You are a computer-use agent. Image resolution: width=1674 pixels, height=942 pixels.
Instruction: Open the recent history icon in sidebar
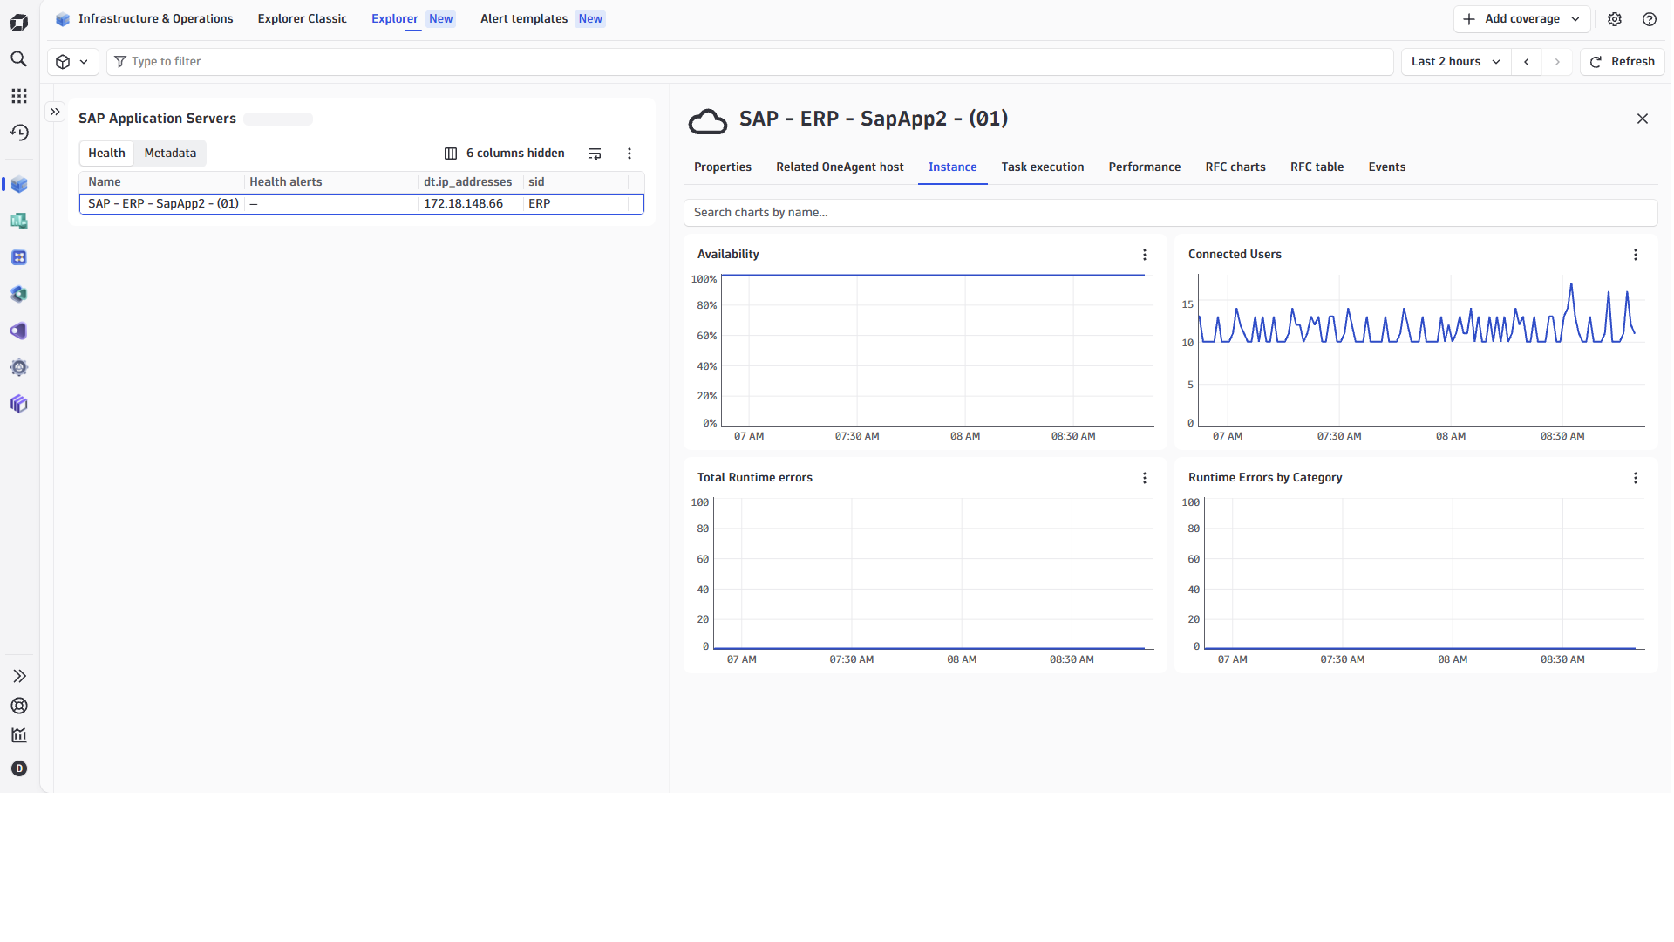19,133
